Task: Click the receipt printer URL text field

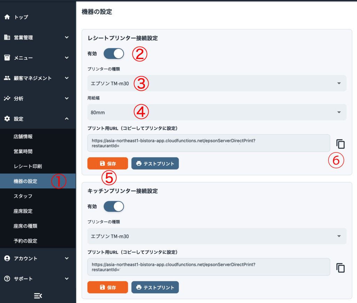Action: tap(208, 143)
